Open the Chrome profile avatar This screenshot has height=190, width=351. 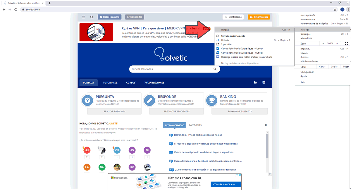point(342,9)
